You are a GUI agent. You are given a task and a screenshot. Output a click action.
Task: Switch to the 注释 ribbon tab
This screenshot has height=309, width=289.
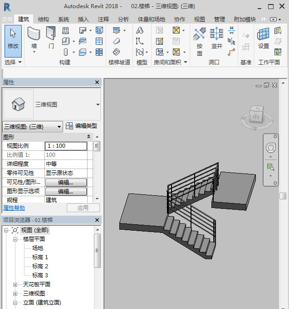(x=103, y=19)
